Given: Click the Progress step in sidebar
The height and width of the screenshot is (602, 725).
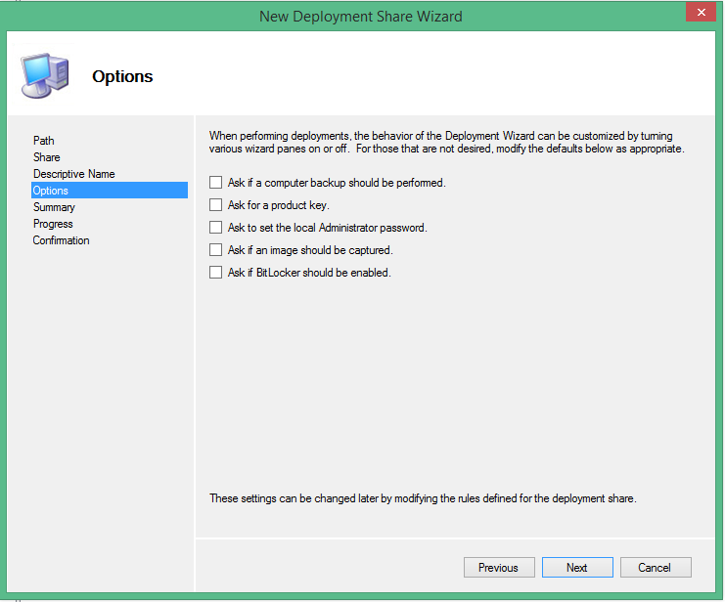Looking at the screenshot, I should (53, 224).
